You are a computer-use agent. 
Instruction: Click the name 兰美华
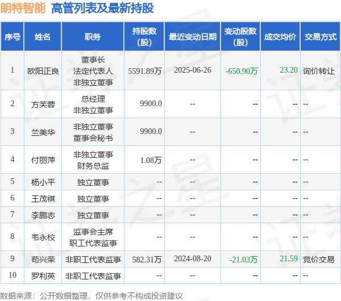click(43, 132)
